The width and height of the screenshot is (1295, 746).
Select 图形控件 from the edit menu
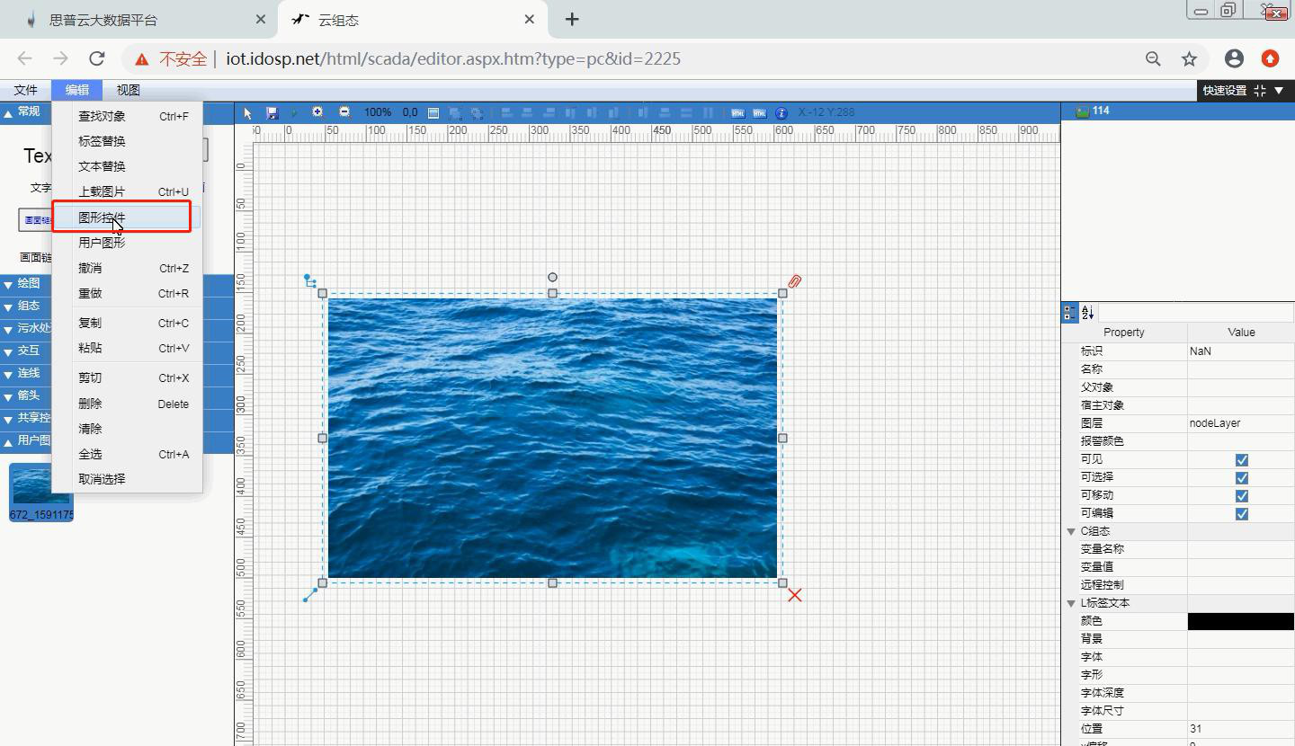[x=102, y=218]
